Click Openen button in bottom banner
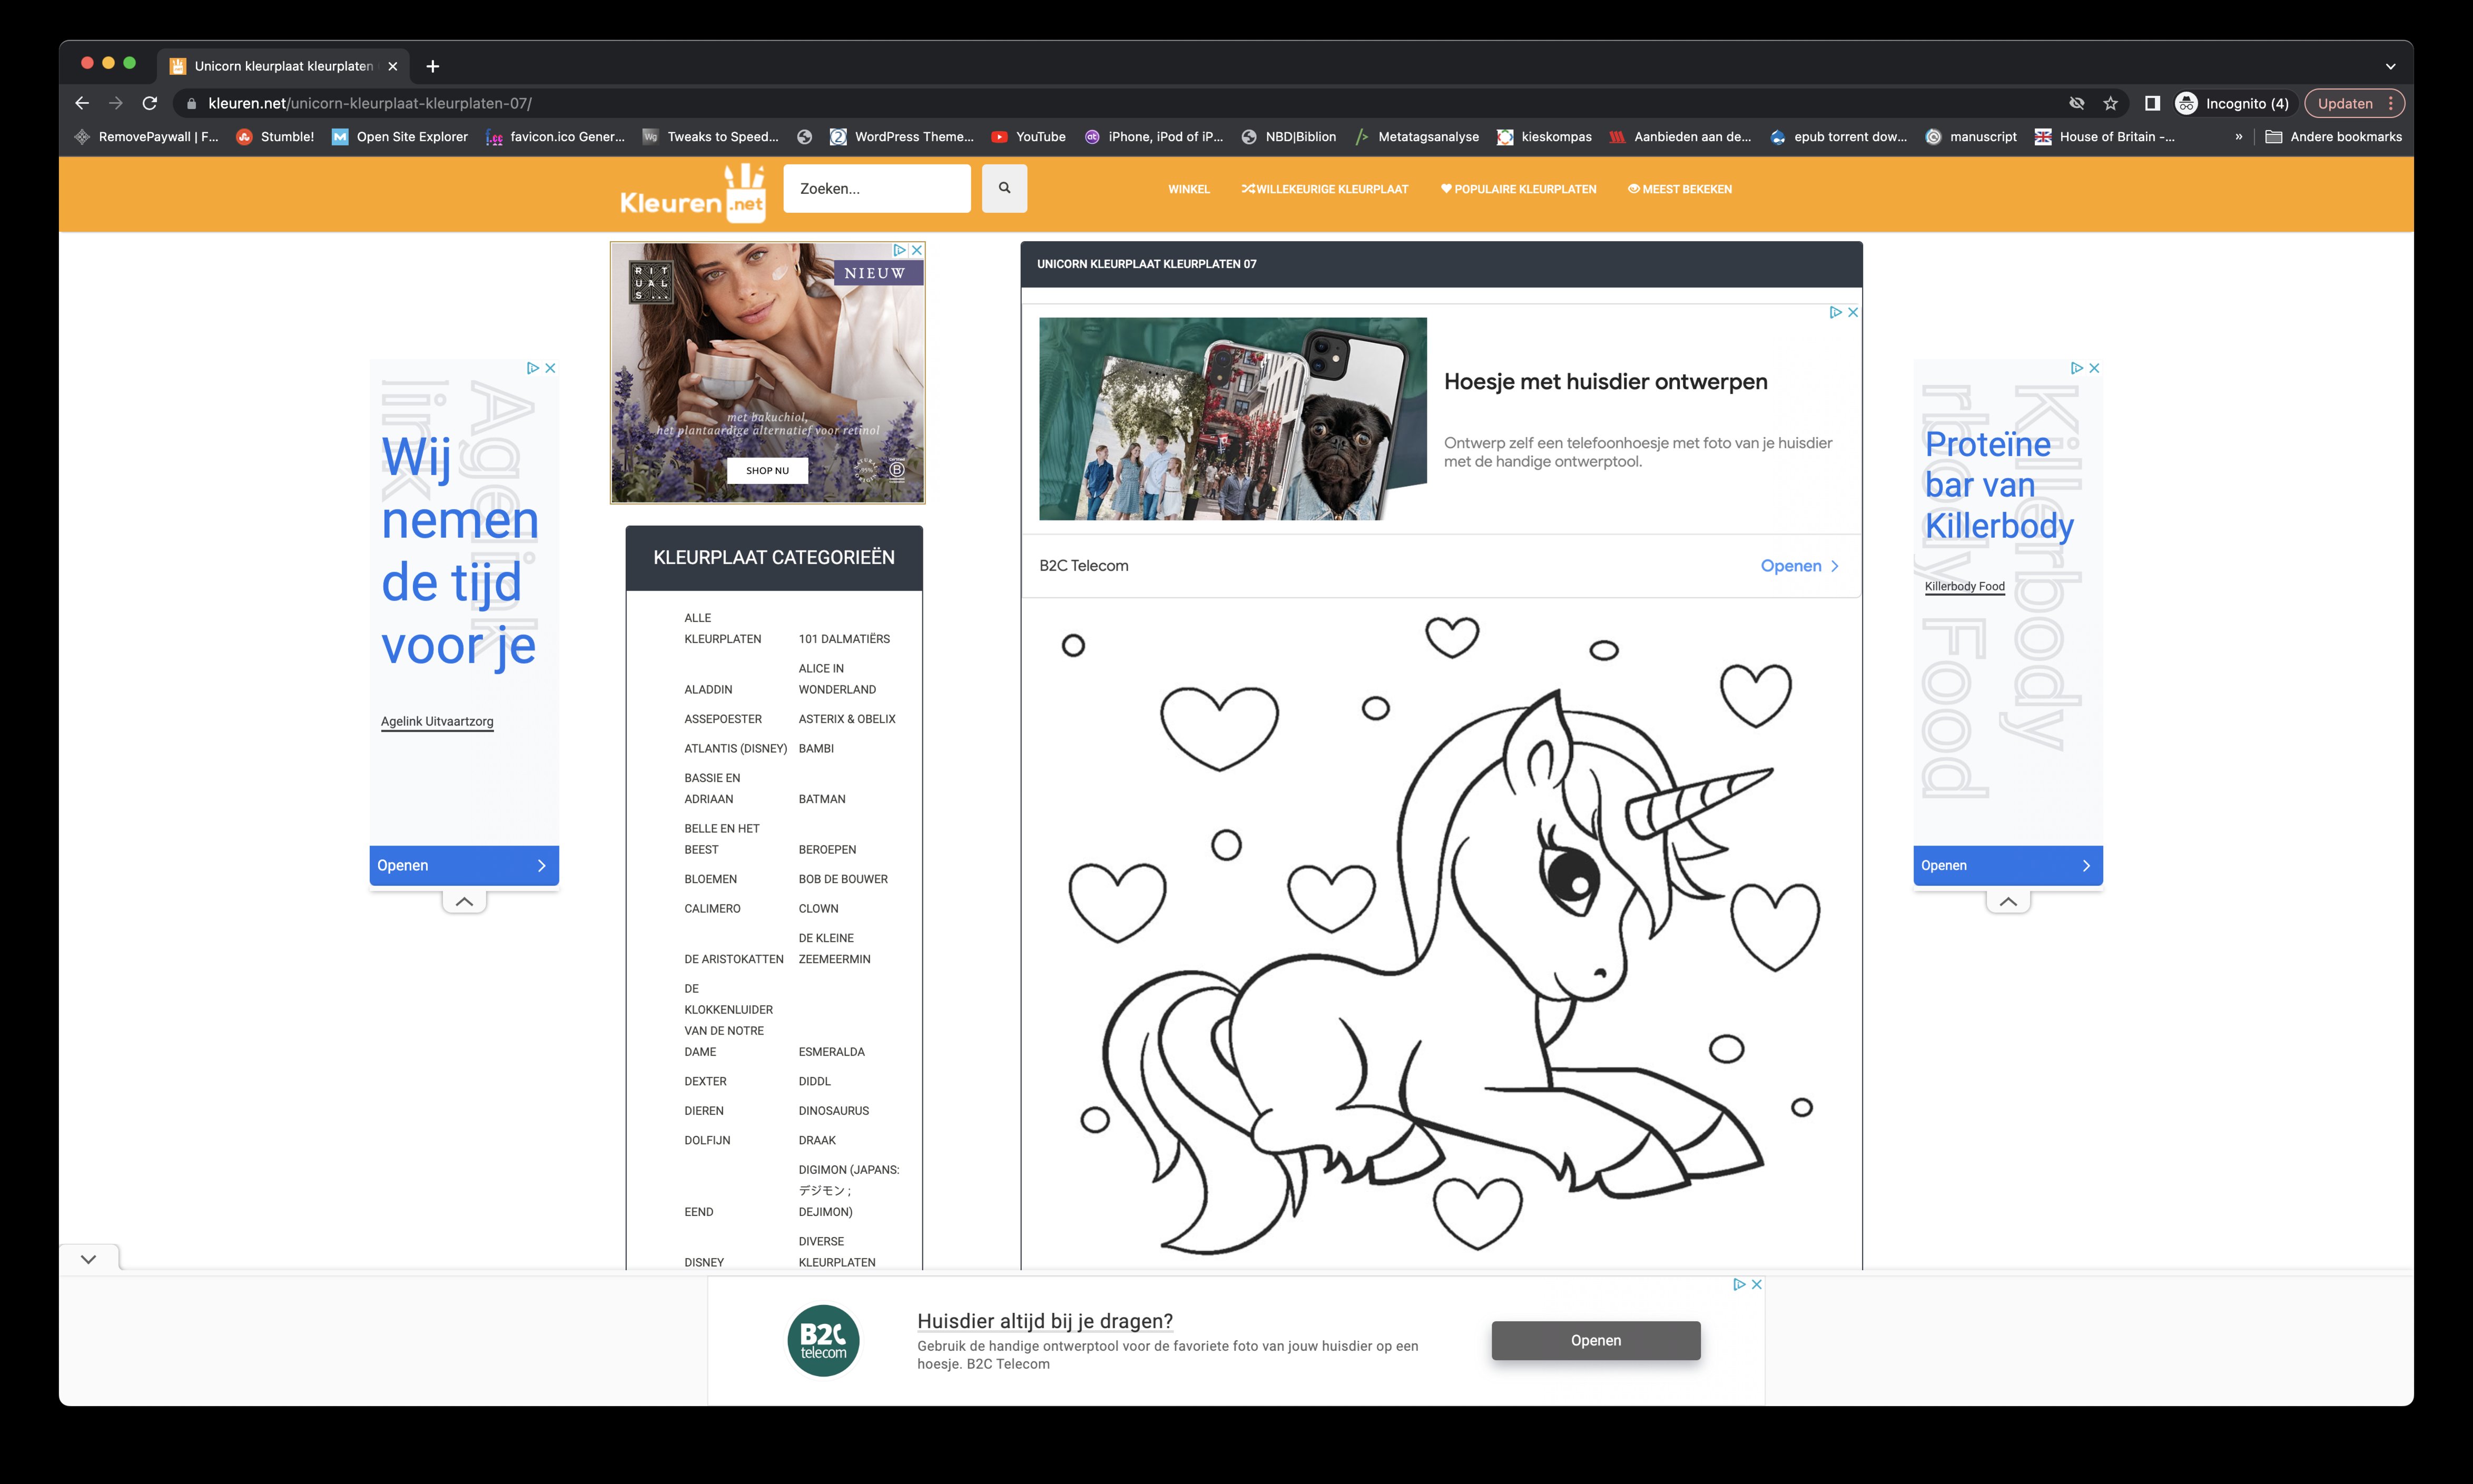 click(x=1595, y=1340)
